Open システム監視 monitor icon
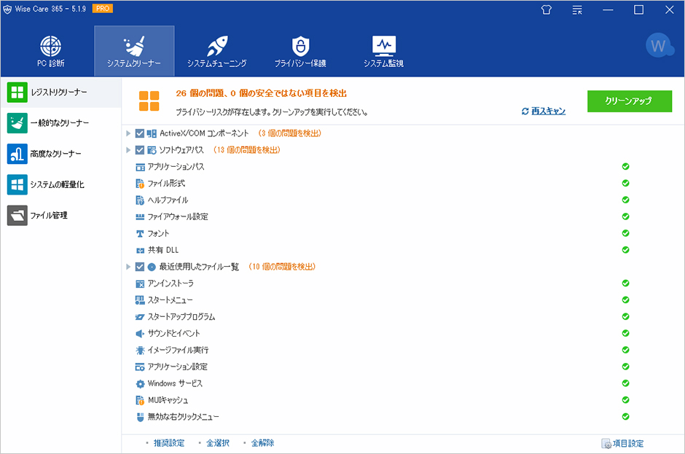This screenshot has width=685, height=454. pyautogui.click(x=383, y=46)
